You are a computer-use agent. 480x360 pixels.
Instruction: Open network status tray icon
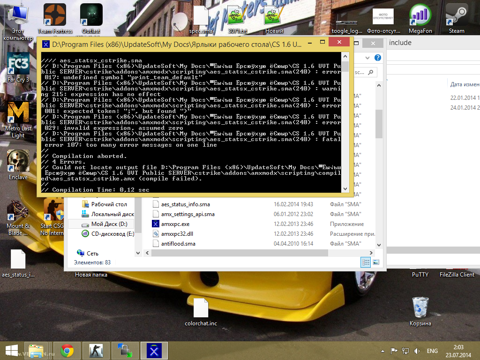tap(405, 351)
